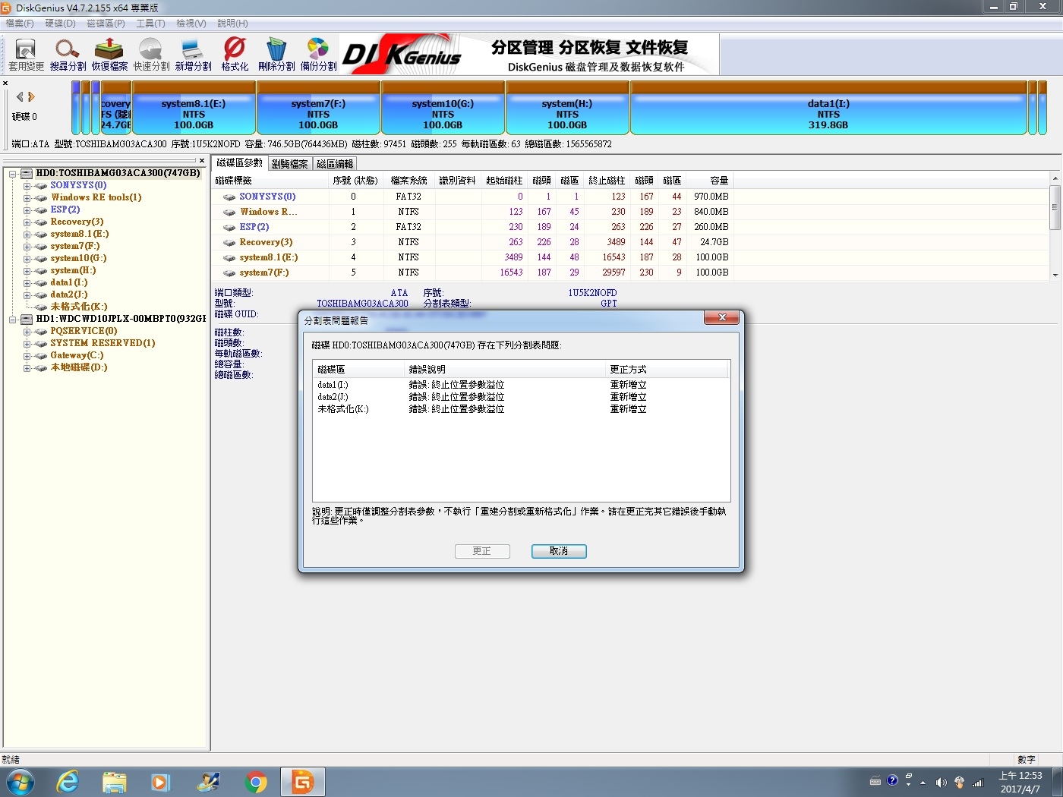Screen dimensions: 1063x797
Task: Go to next disk with right arrow
Action: coord(31,96)
